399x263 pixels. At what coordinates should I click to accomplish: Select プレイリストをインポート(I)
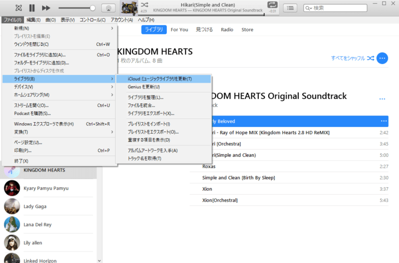pos(164,124)
